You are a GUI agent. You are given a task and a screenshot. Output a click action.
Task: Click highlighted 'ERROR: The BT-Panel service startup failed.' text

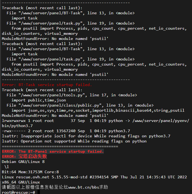pyautogui.click(x=53, y=151)
